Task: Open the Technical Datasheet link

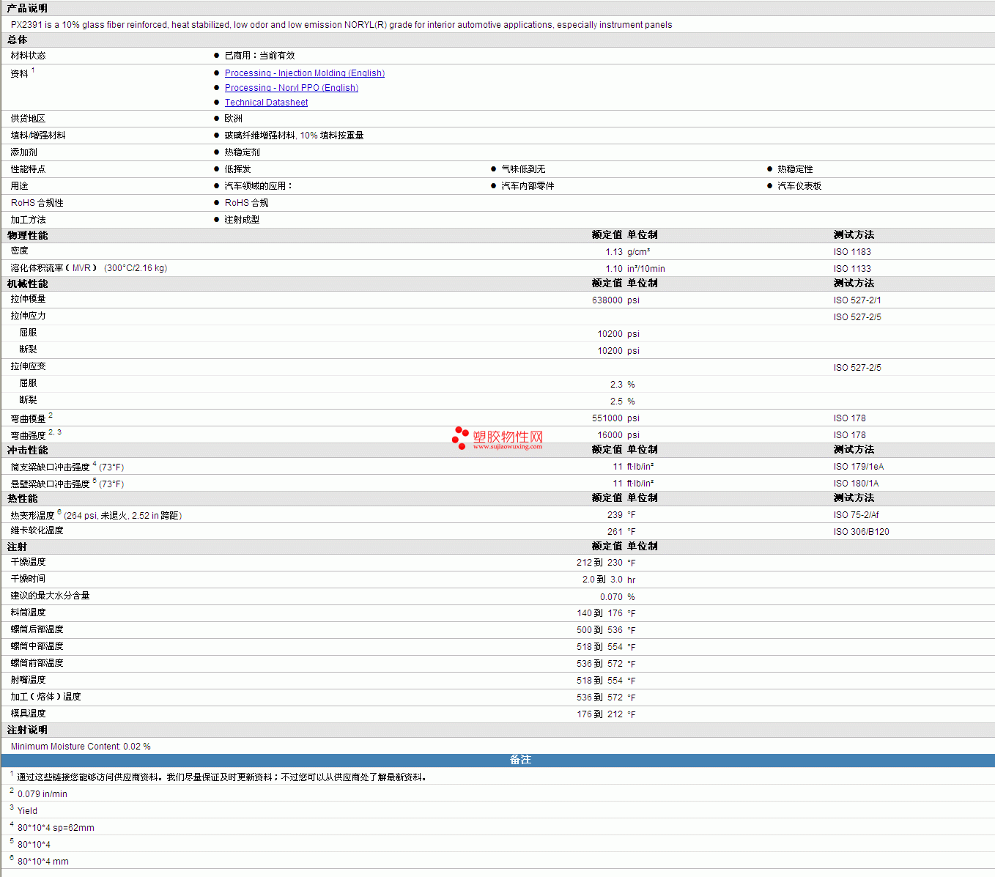Action: (x=266, y=103)
